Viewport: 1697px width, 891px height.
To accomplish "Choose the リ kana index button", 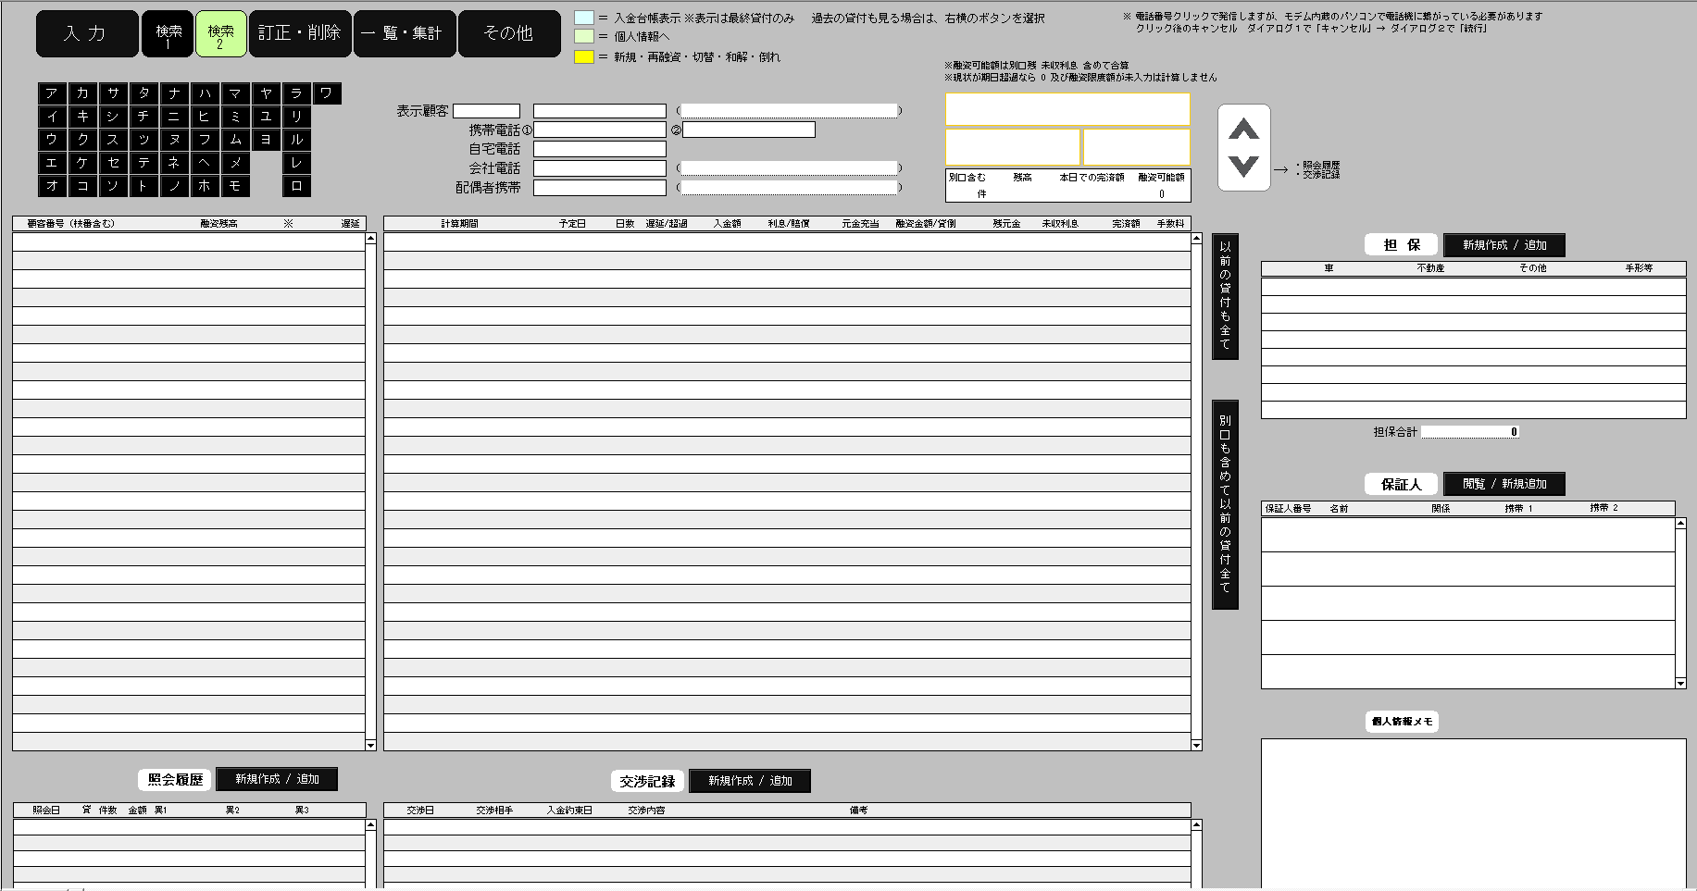I will coord(296,117).
